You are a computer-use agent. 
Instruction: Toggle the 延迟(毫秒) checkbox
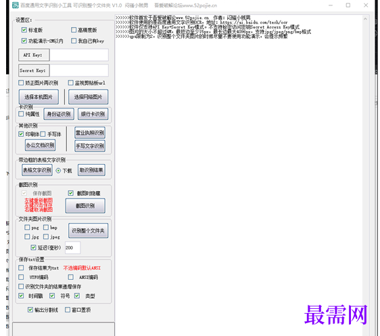coord(33,247)
